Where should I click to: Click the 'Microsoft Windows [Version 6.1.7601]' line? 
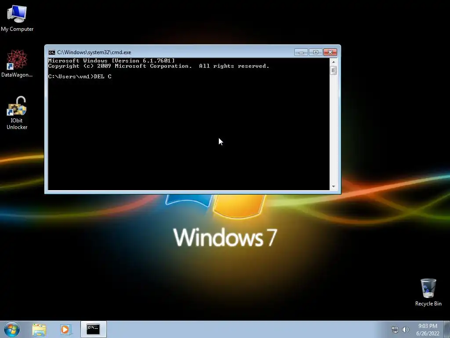(111, 61)
